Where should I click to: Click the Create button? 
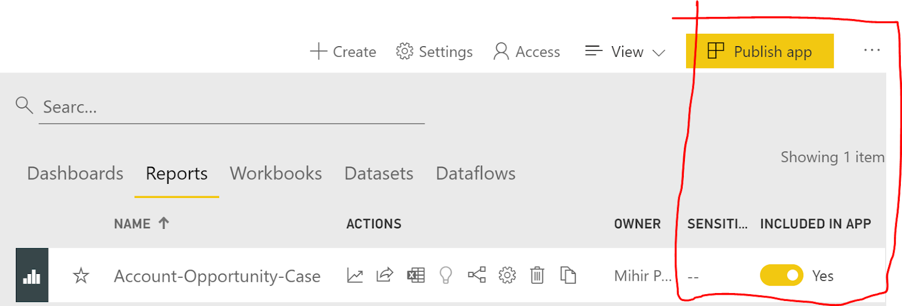(x=343, y=52)
